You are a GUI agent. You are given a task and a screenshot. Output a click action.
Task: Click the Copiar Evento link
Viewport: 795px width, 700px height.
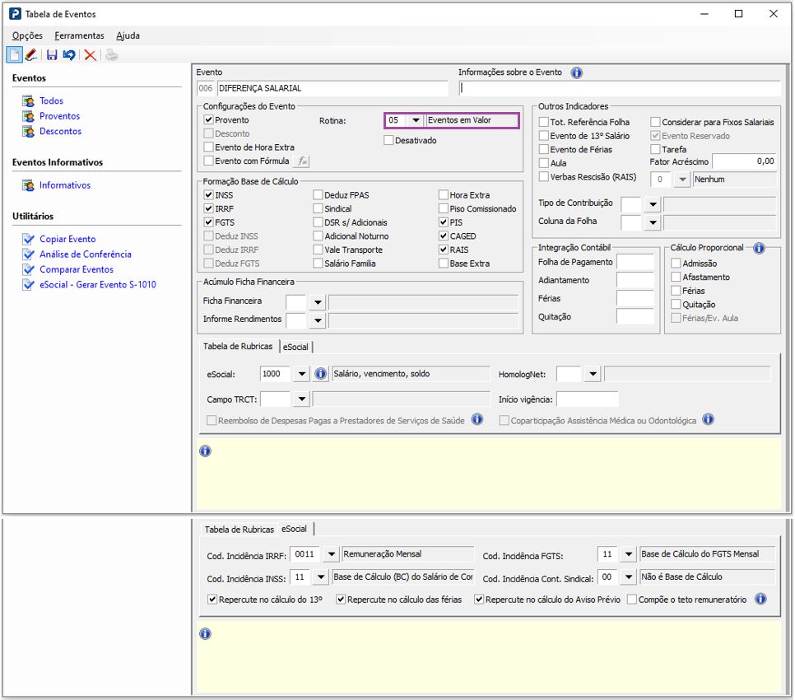(x=67, y=239)
